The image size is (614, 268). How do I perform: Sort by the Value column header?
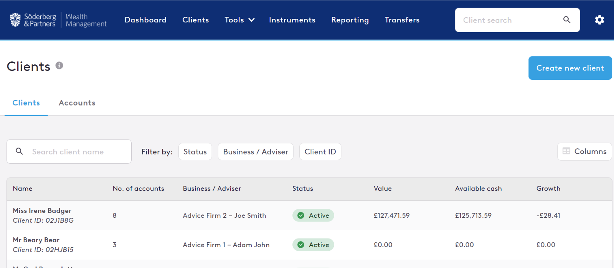pyautogui.click(x=383, y=189)
